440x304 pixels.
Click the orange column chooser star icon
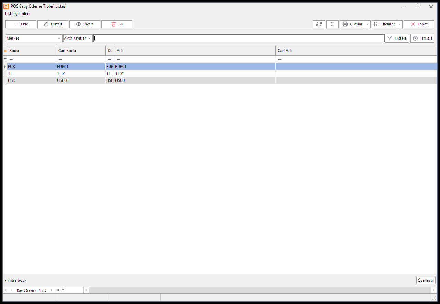point(5,51)
